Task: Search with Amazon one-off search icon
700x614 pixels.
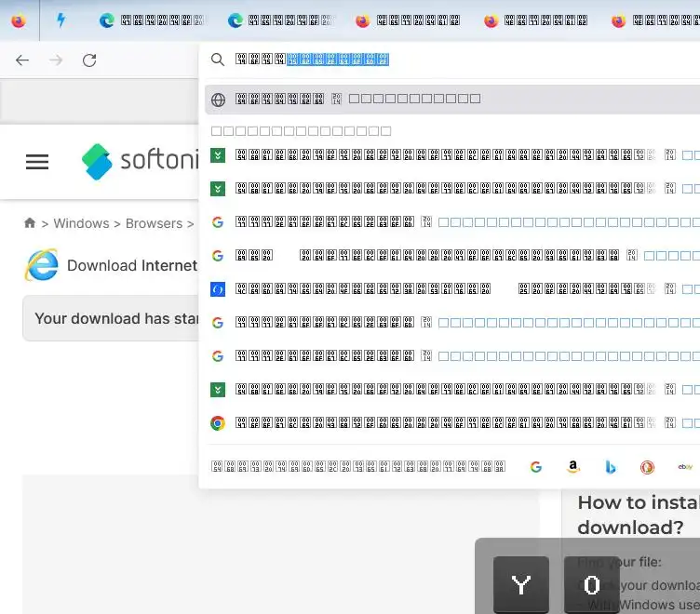Action: 572,467
